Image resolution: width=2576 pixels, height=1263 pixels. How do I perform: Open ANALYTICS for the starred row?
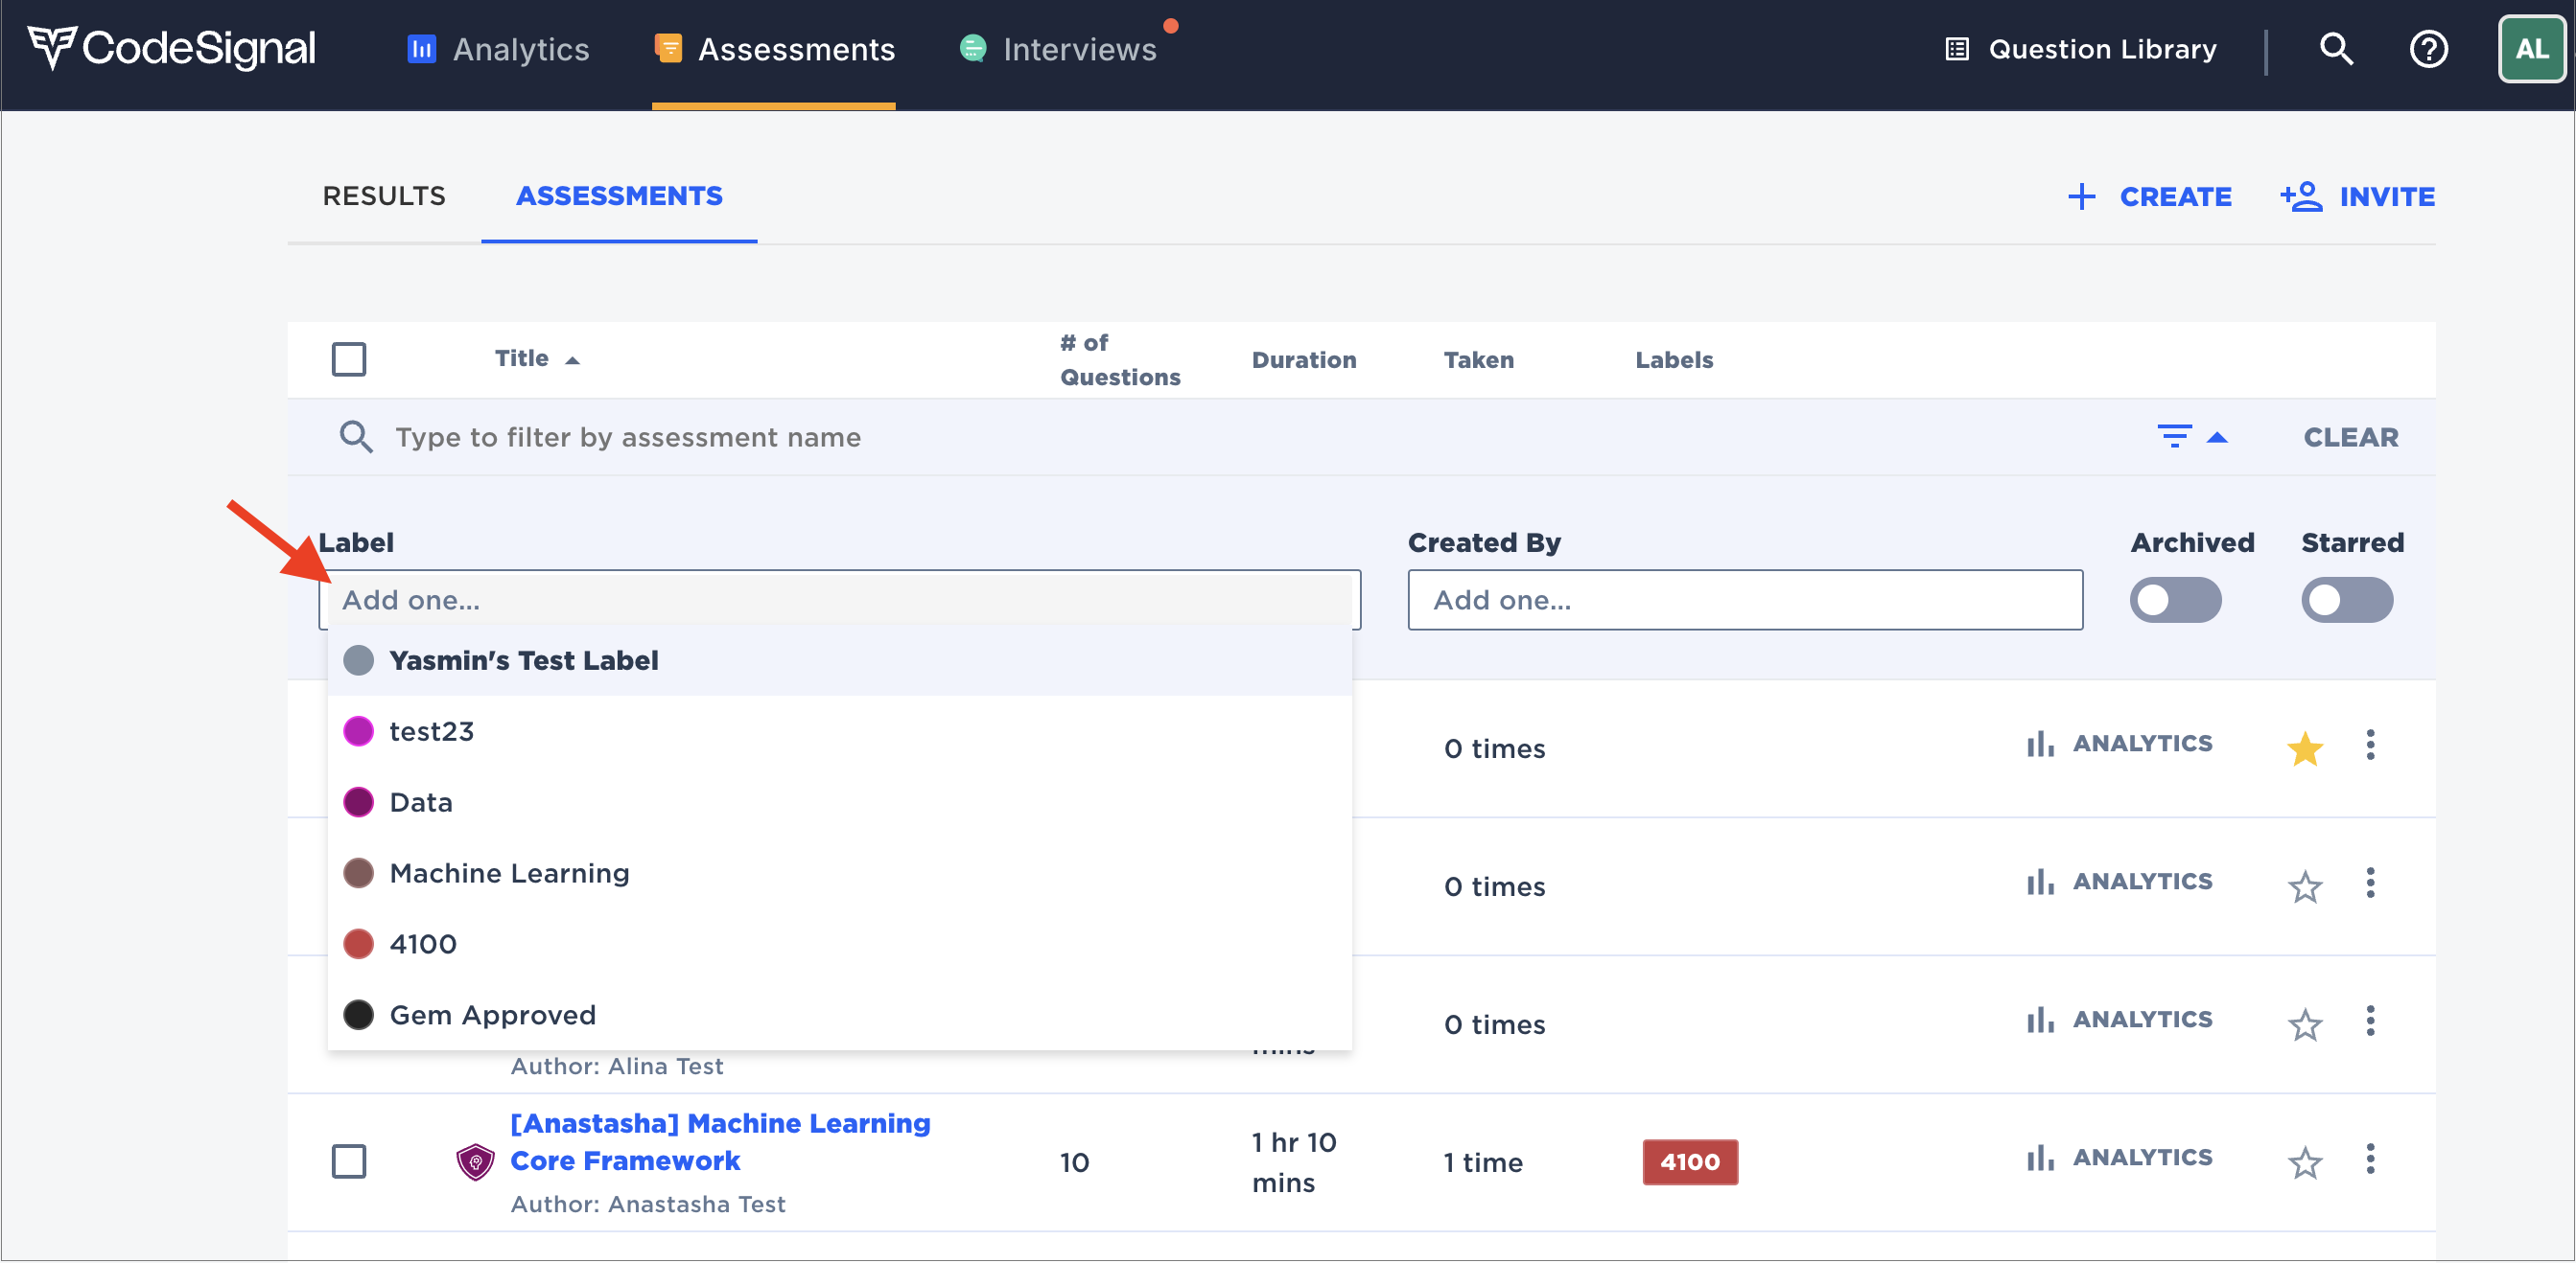click(x=2119, y=743)
